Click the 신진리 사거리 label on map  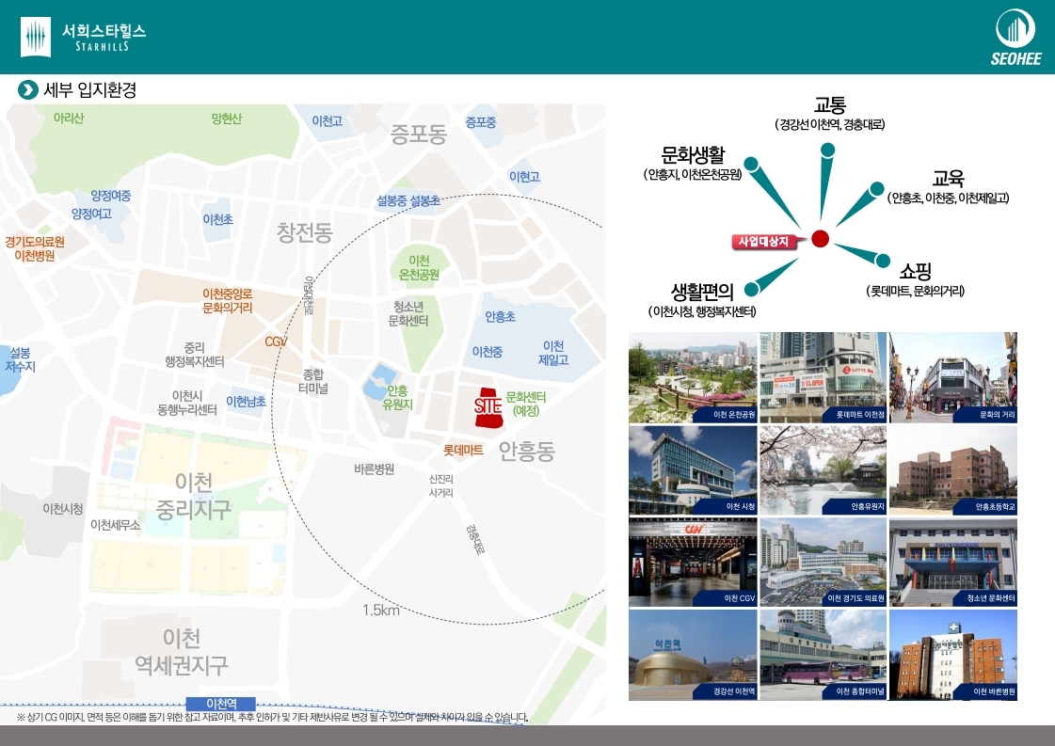pyautogui.click(x=440, y=485)
